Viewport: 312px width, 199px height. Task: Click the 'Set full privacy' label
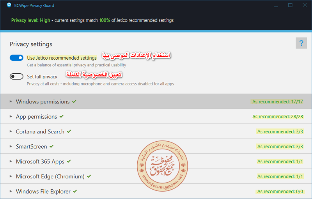point(42,76)
